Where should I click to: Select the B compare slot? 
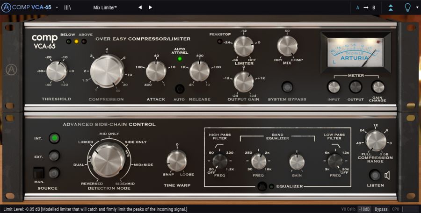[373, 8]
